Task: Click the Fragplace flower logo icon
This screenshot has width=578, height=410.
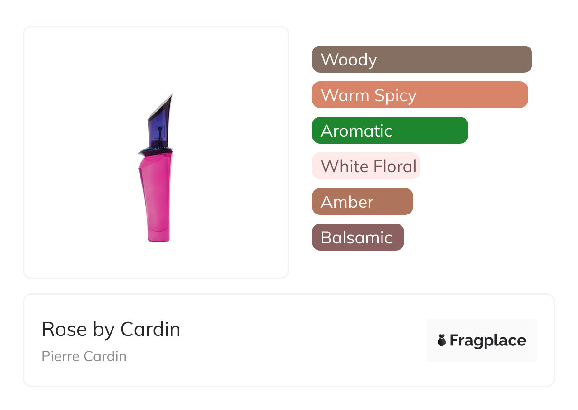Action: (442, 340)
